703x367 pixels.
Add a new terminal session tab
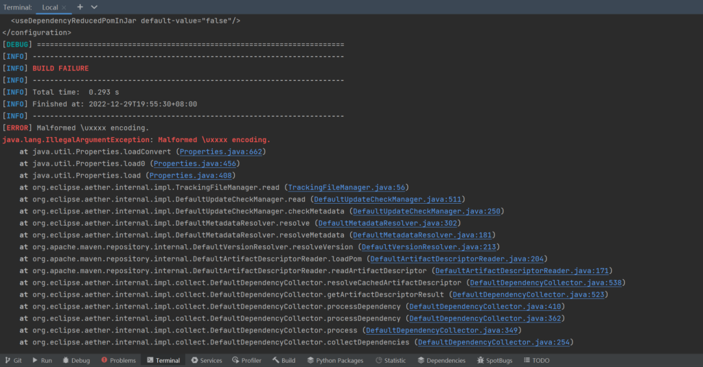coord(80,7)
